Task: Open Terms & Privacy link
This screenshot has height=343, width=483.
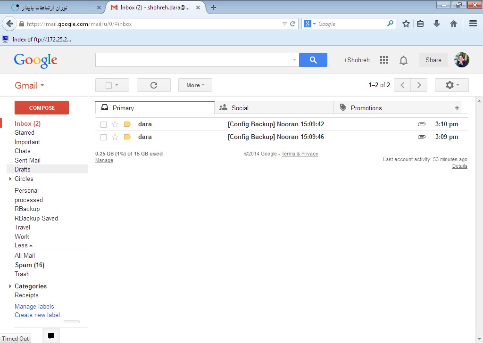Action: tap(300, 154)
